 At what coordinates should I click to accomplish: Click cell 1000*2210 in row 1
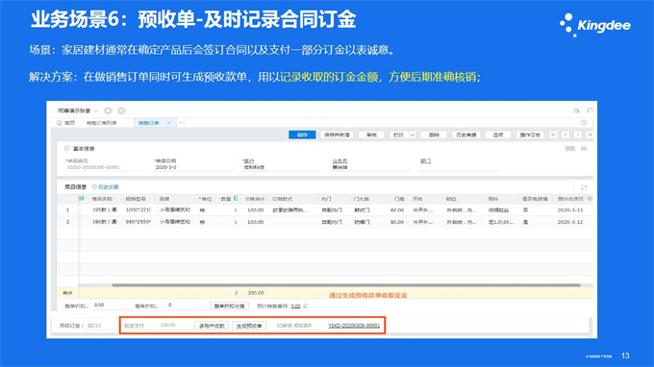pyautogui.click(x=138, y=210)
